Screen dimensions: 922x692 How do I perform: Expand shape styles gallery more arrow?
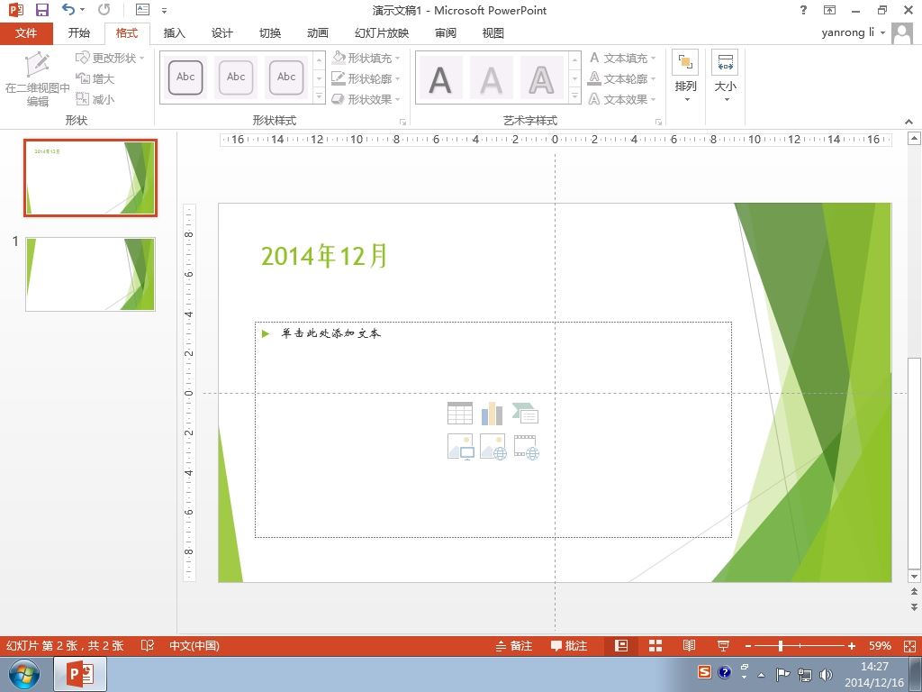[x=320, y=96]
